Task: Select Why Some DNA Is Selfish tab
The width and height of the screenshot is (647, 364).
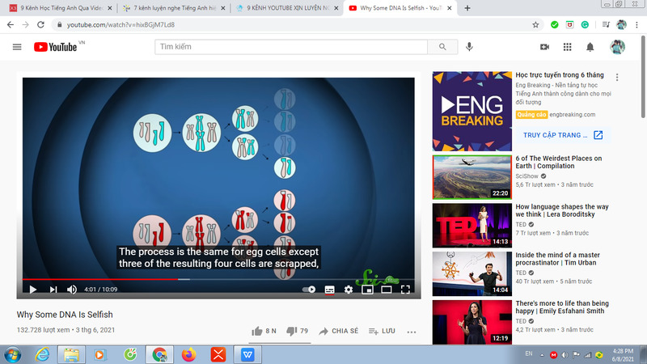Action: tap(400, 8)
